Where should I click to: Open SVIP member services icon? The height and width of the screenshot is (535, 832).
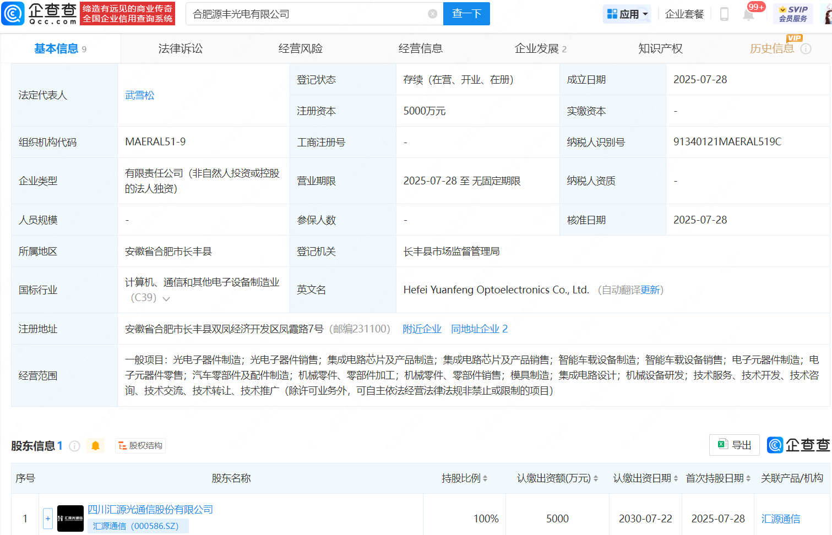click(x=793, y=14)
